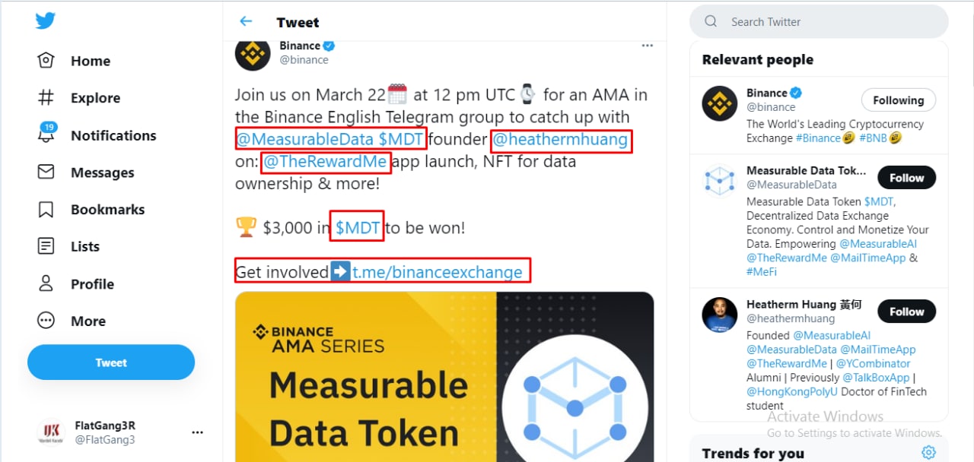Click the Twitter bird logo
The height and width of the screenshot is (462, 974).
point(46,21)
